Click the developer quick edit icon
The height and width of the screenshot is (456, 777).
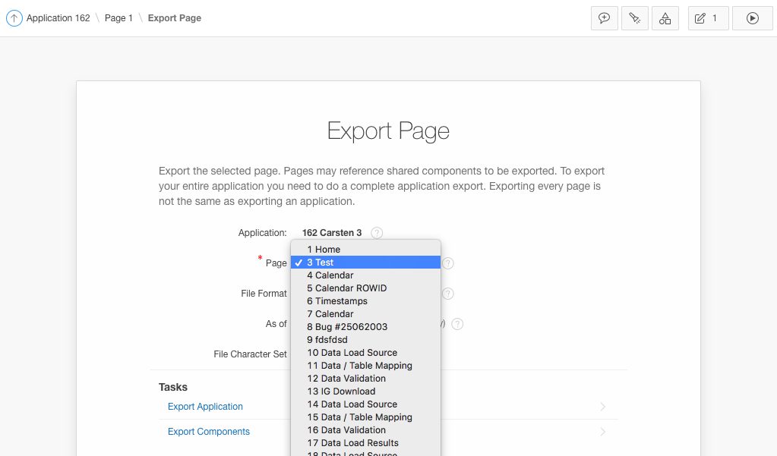pyautogui.click(x=635, y=18)
